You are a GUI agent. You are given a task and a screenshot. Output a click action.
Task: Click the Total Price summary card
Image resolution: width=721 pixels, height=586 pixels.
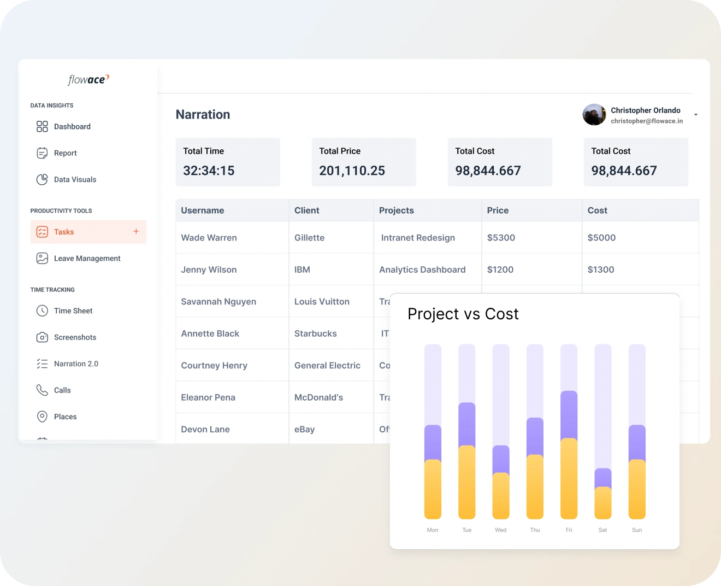[364, 162]
